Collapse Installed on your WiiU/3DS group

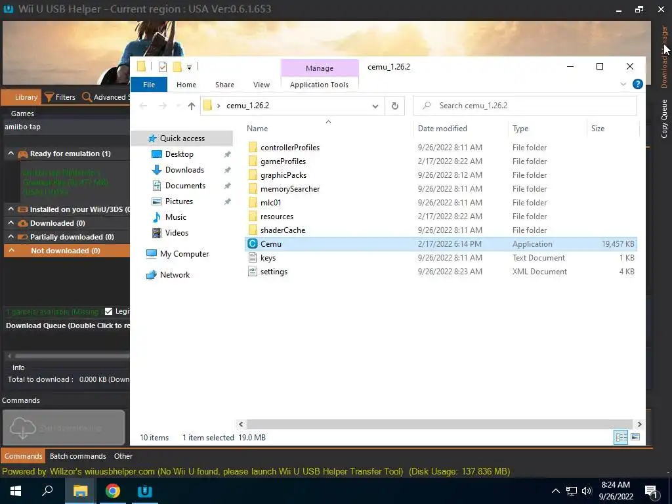[x=10, y=209]
